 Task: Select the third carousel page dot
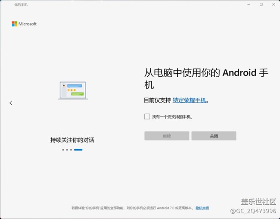71,150
